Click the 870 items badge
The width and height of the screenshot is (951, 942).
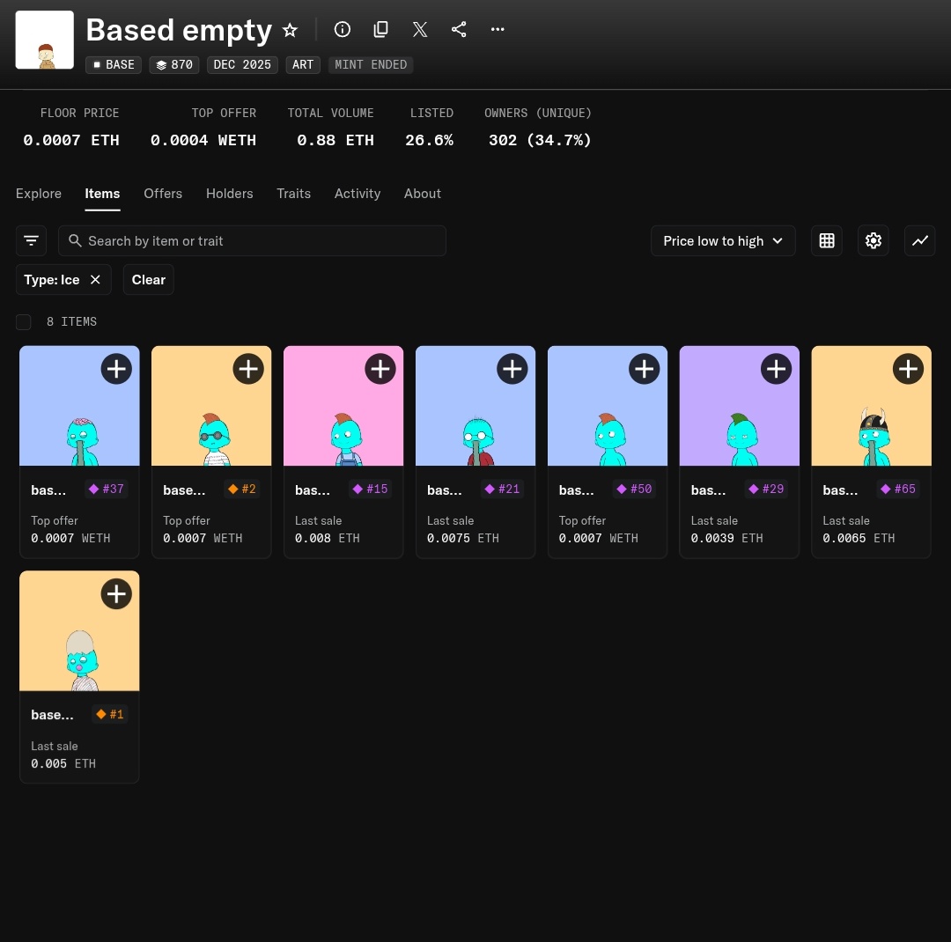(x=174, y=65)
